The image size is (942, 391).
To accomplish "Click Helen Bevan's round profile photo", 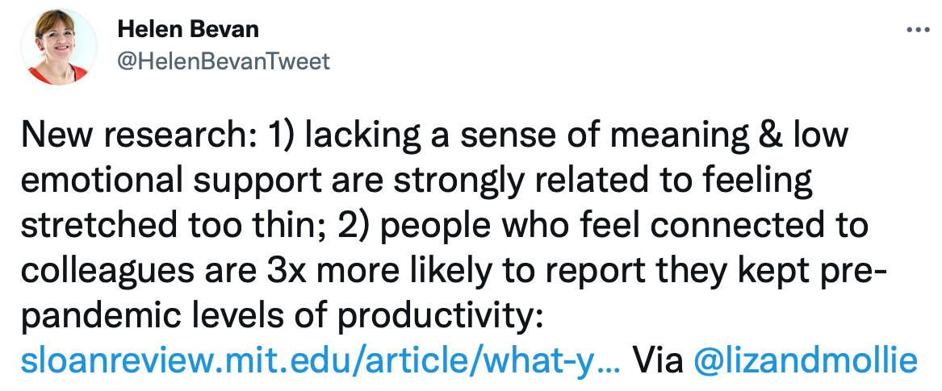I will 58,47.
